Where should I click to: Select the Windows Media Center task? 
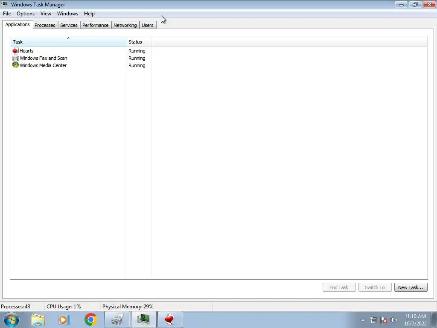click(43, 65)
